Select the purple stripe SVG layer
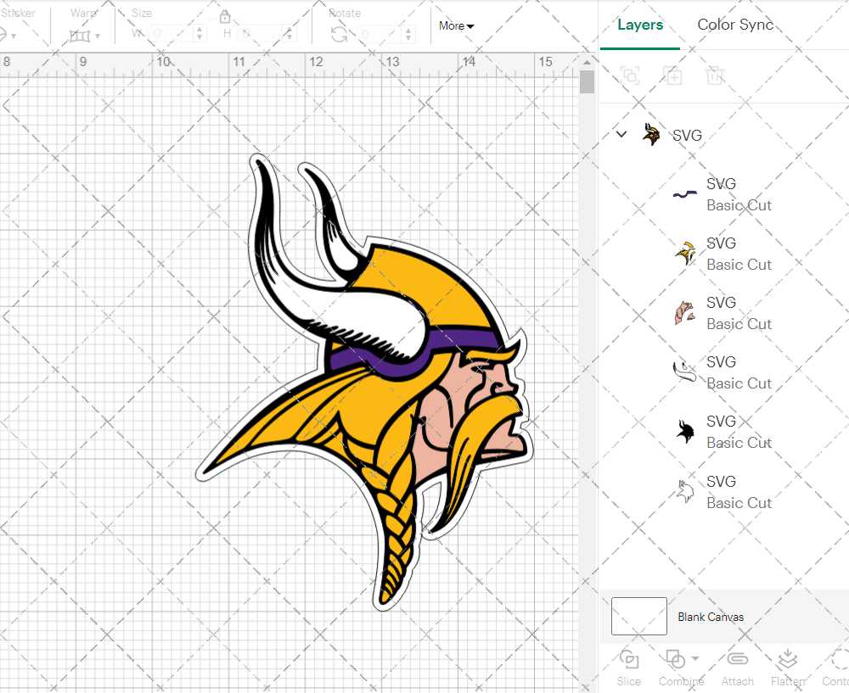This screenshot has width=849, height=693. pos(720,194)
